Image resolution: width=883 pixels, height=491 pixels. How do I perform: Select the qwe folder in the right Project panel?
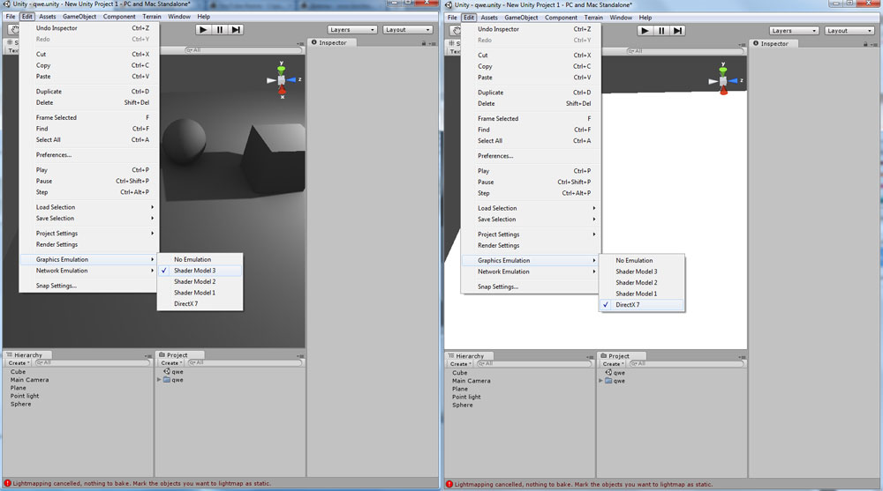[619, 381]
